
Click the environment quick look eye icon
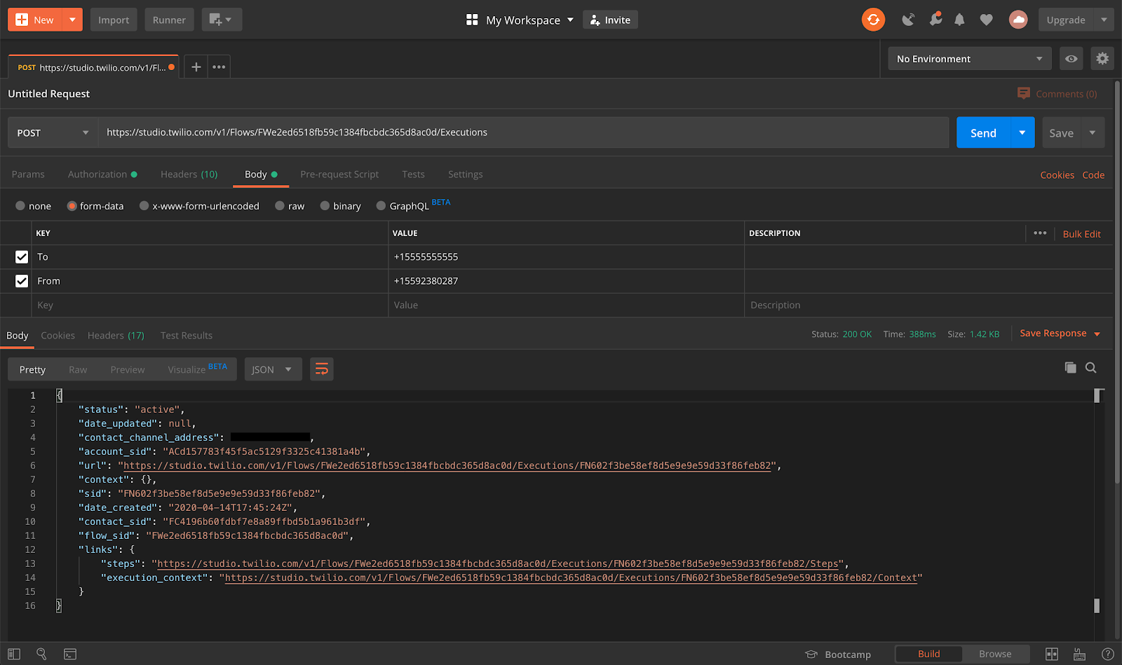click(x=1071, y=59)
